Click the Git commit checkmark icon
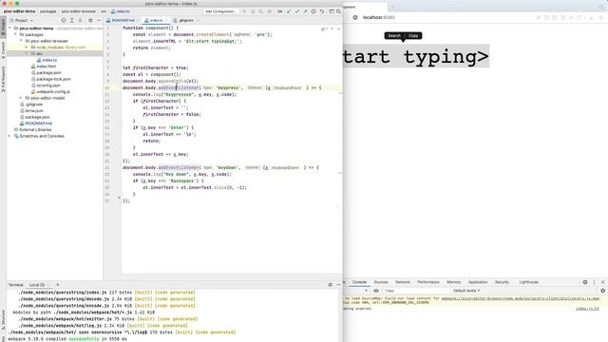Screen dimensions: 608x342 pos(297,11)
